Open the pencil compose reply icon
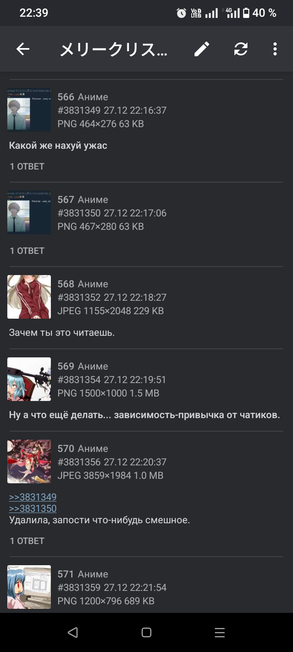 [202, 49]
